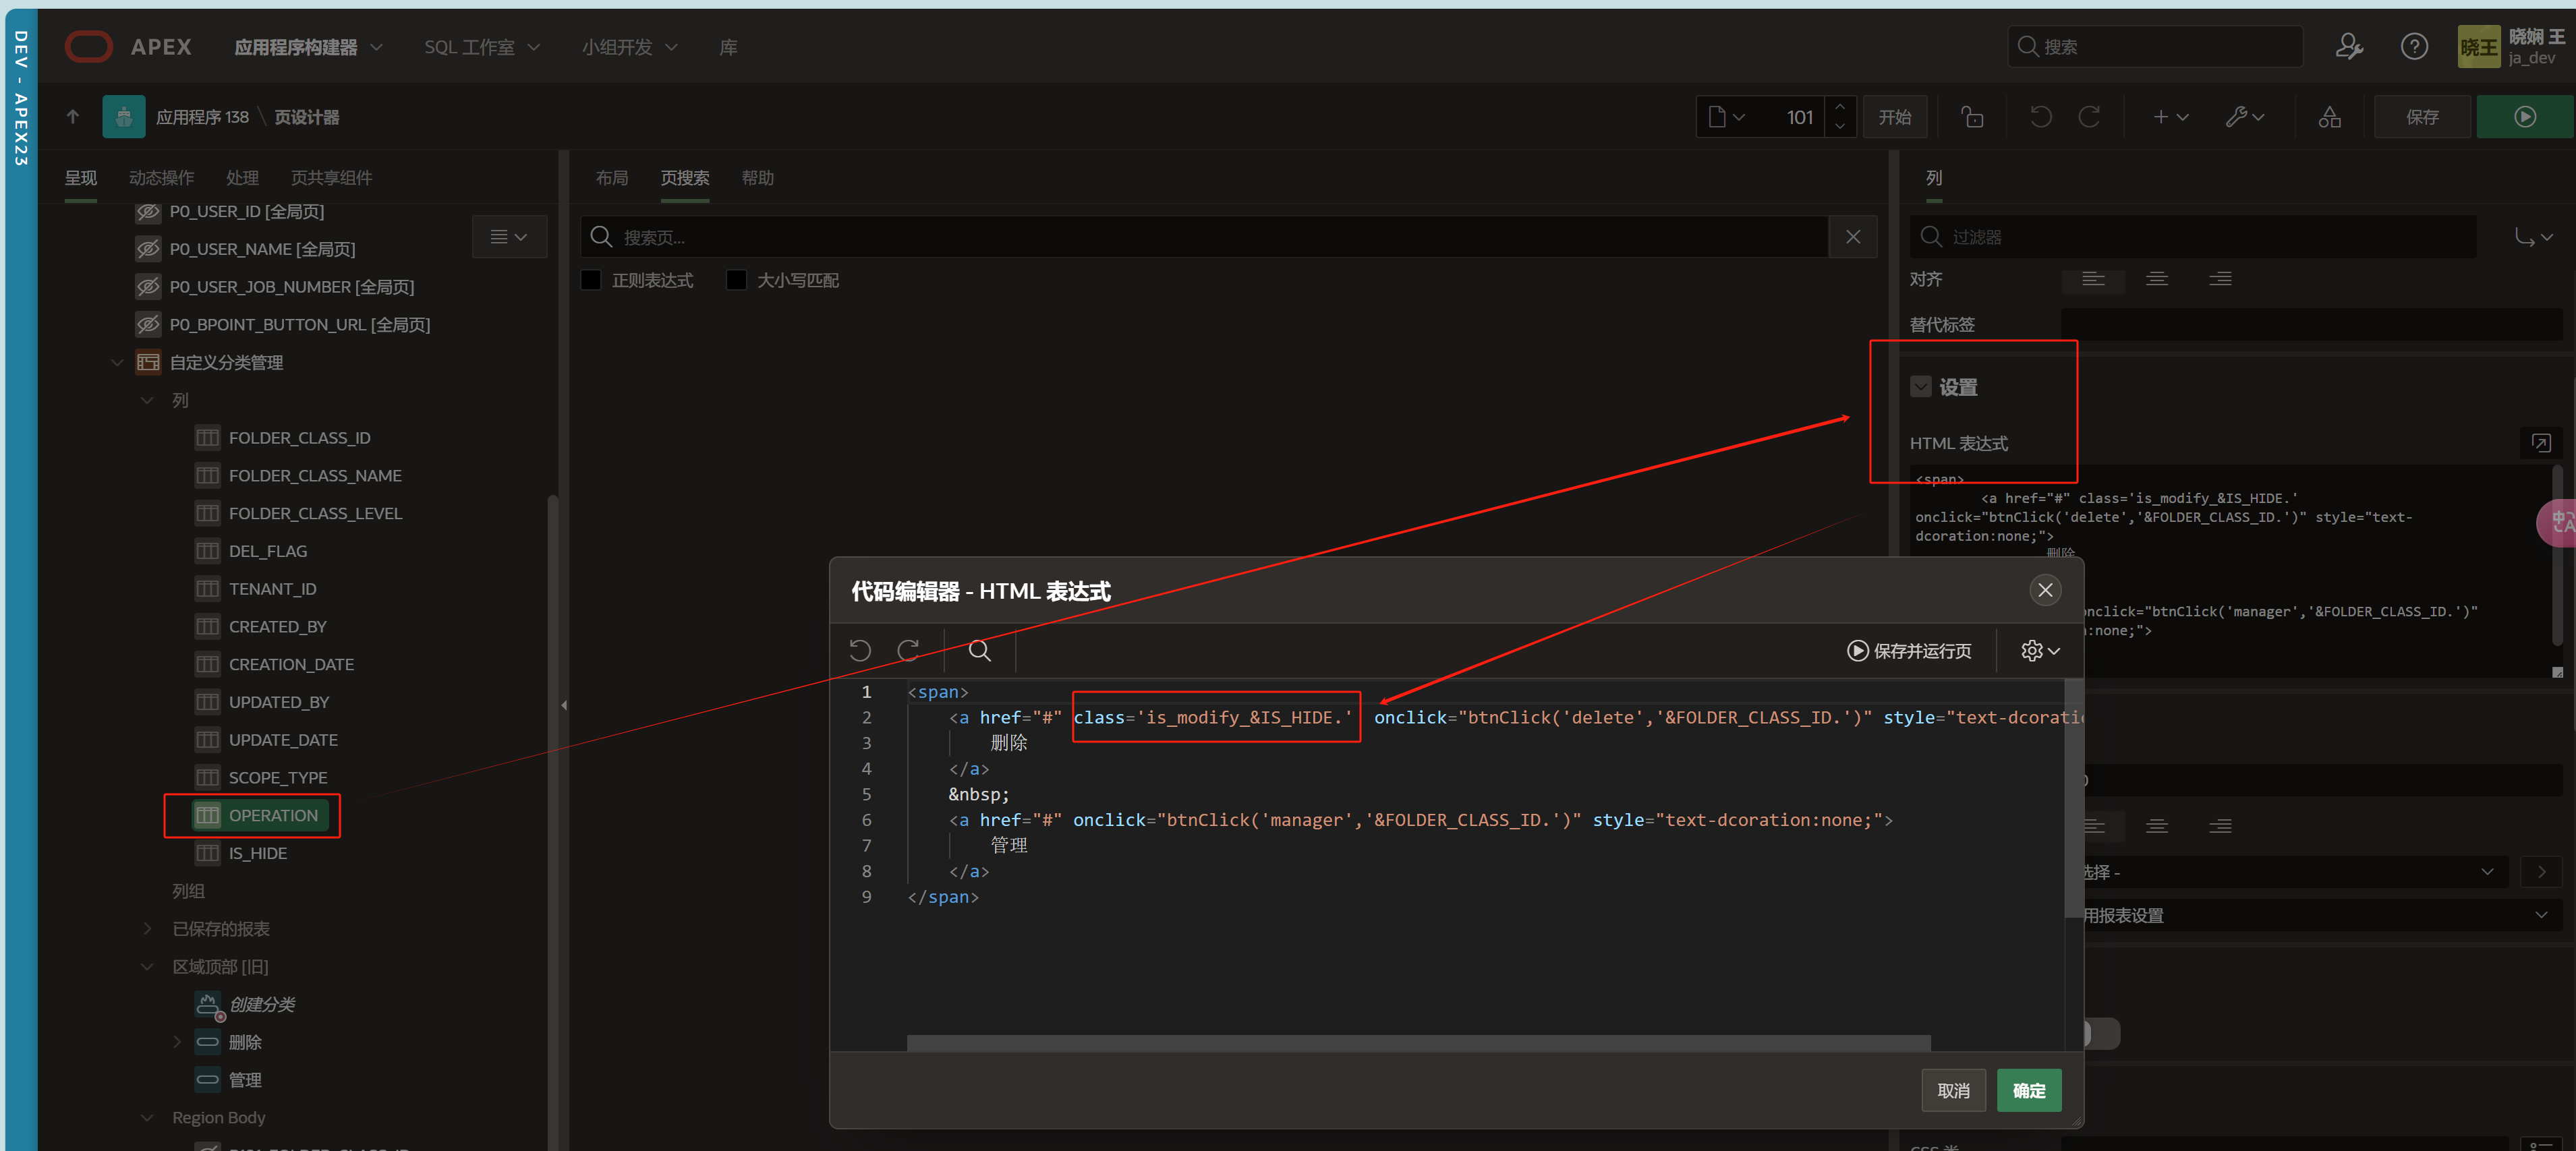Click the utilities wrench icon
The image size is (2576, 1151).
(2243, 117)
